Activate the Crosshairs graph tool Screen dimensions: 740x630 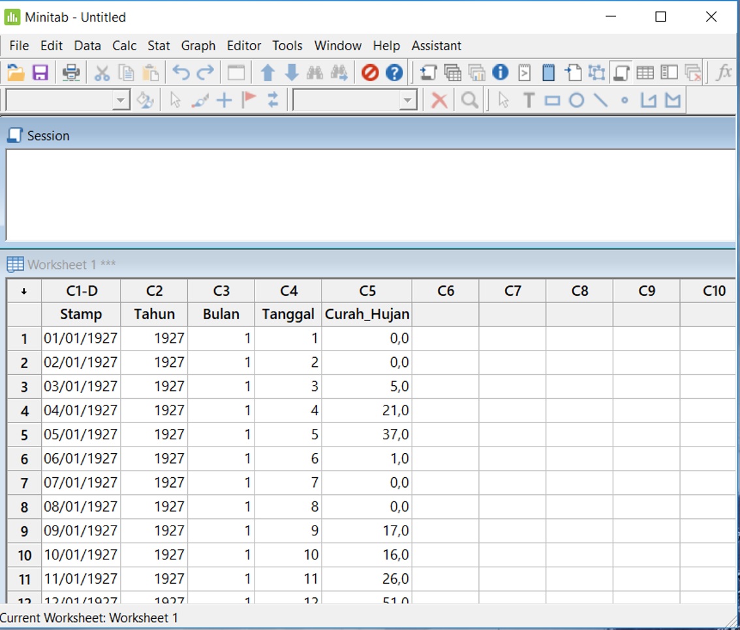click(224, 100)
